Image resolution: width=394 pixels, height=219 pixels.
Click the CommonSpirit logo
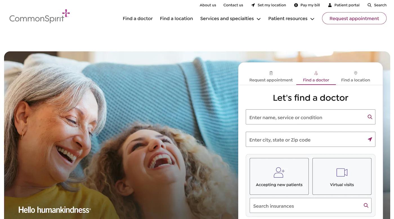click(x=39, y=16)
